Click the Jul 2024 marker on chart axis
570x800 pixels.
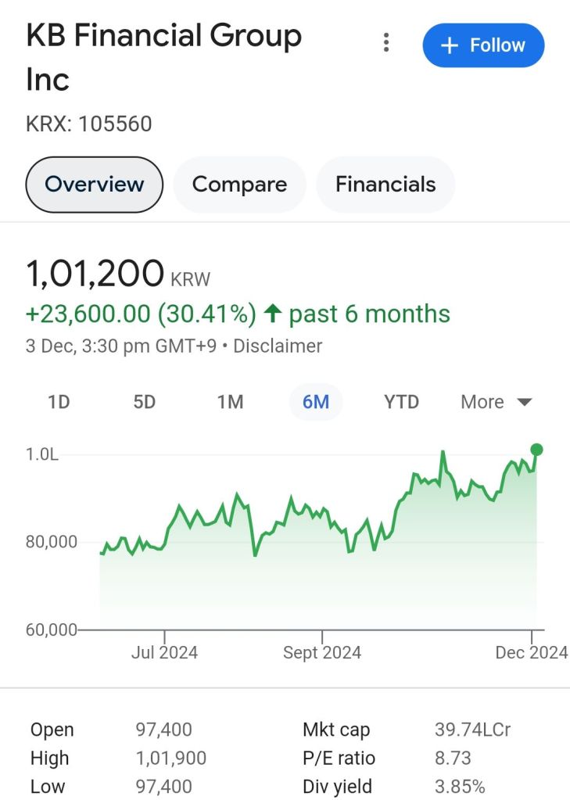(164, 652)
